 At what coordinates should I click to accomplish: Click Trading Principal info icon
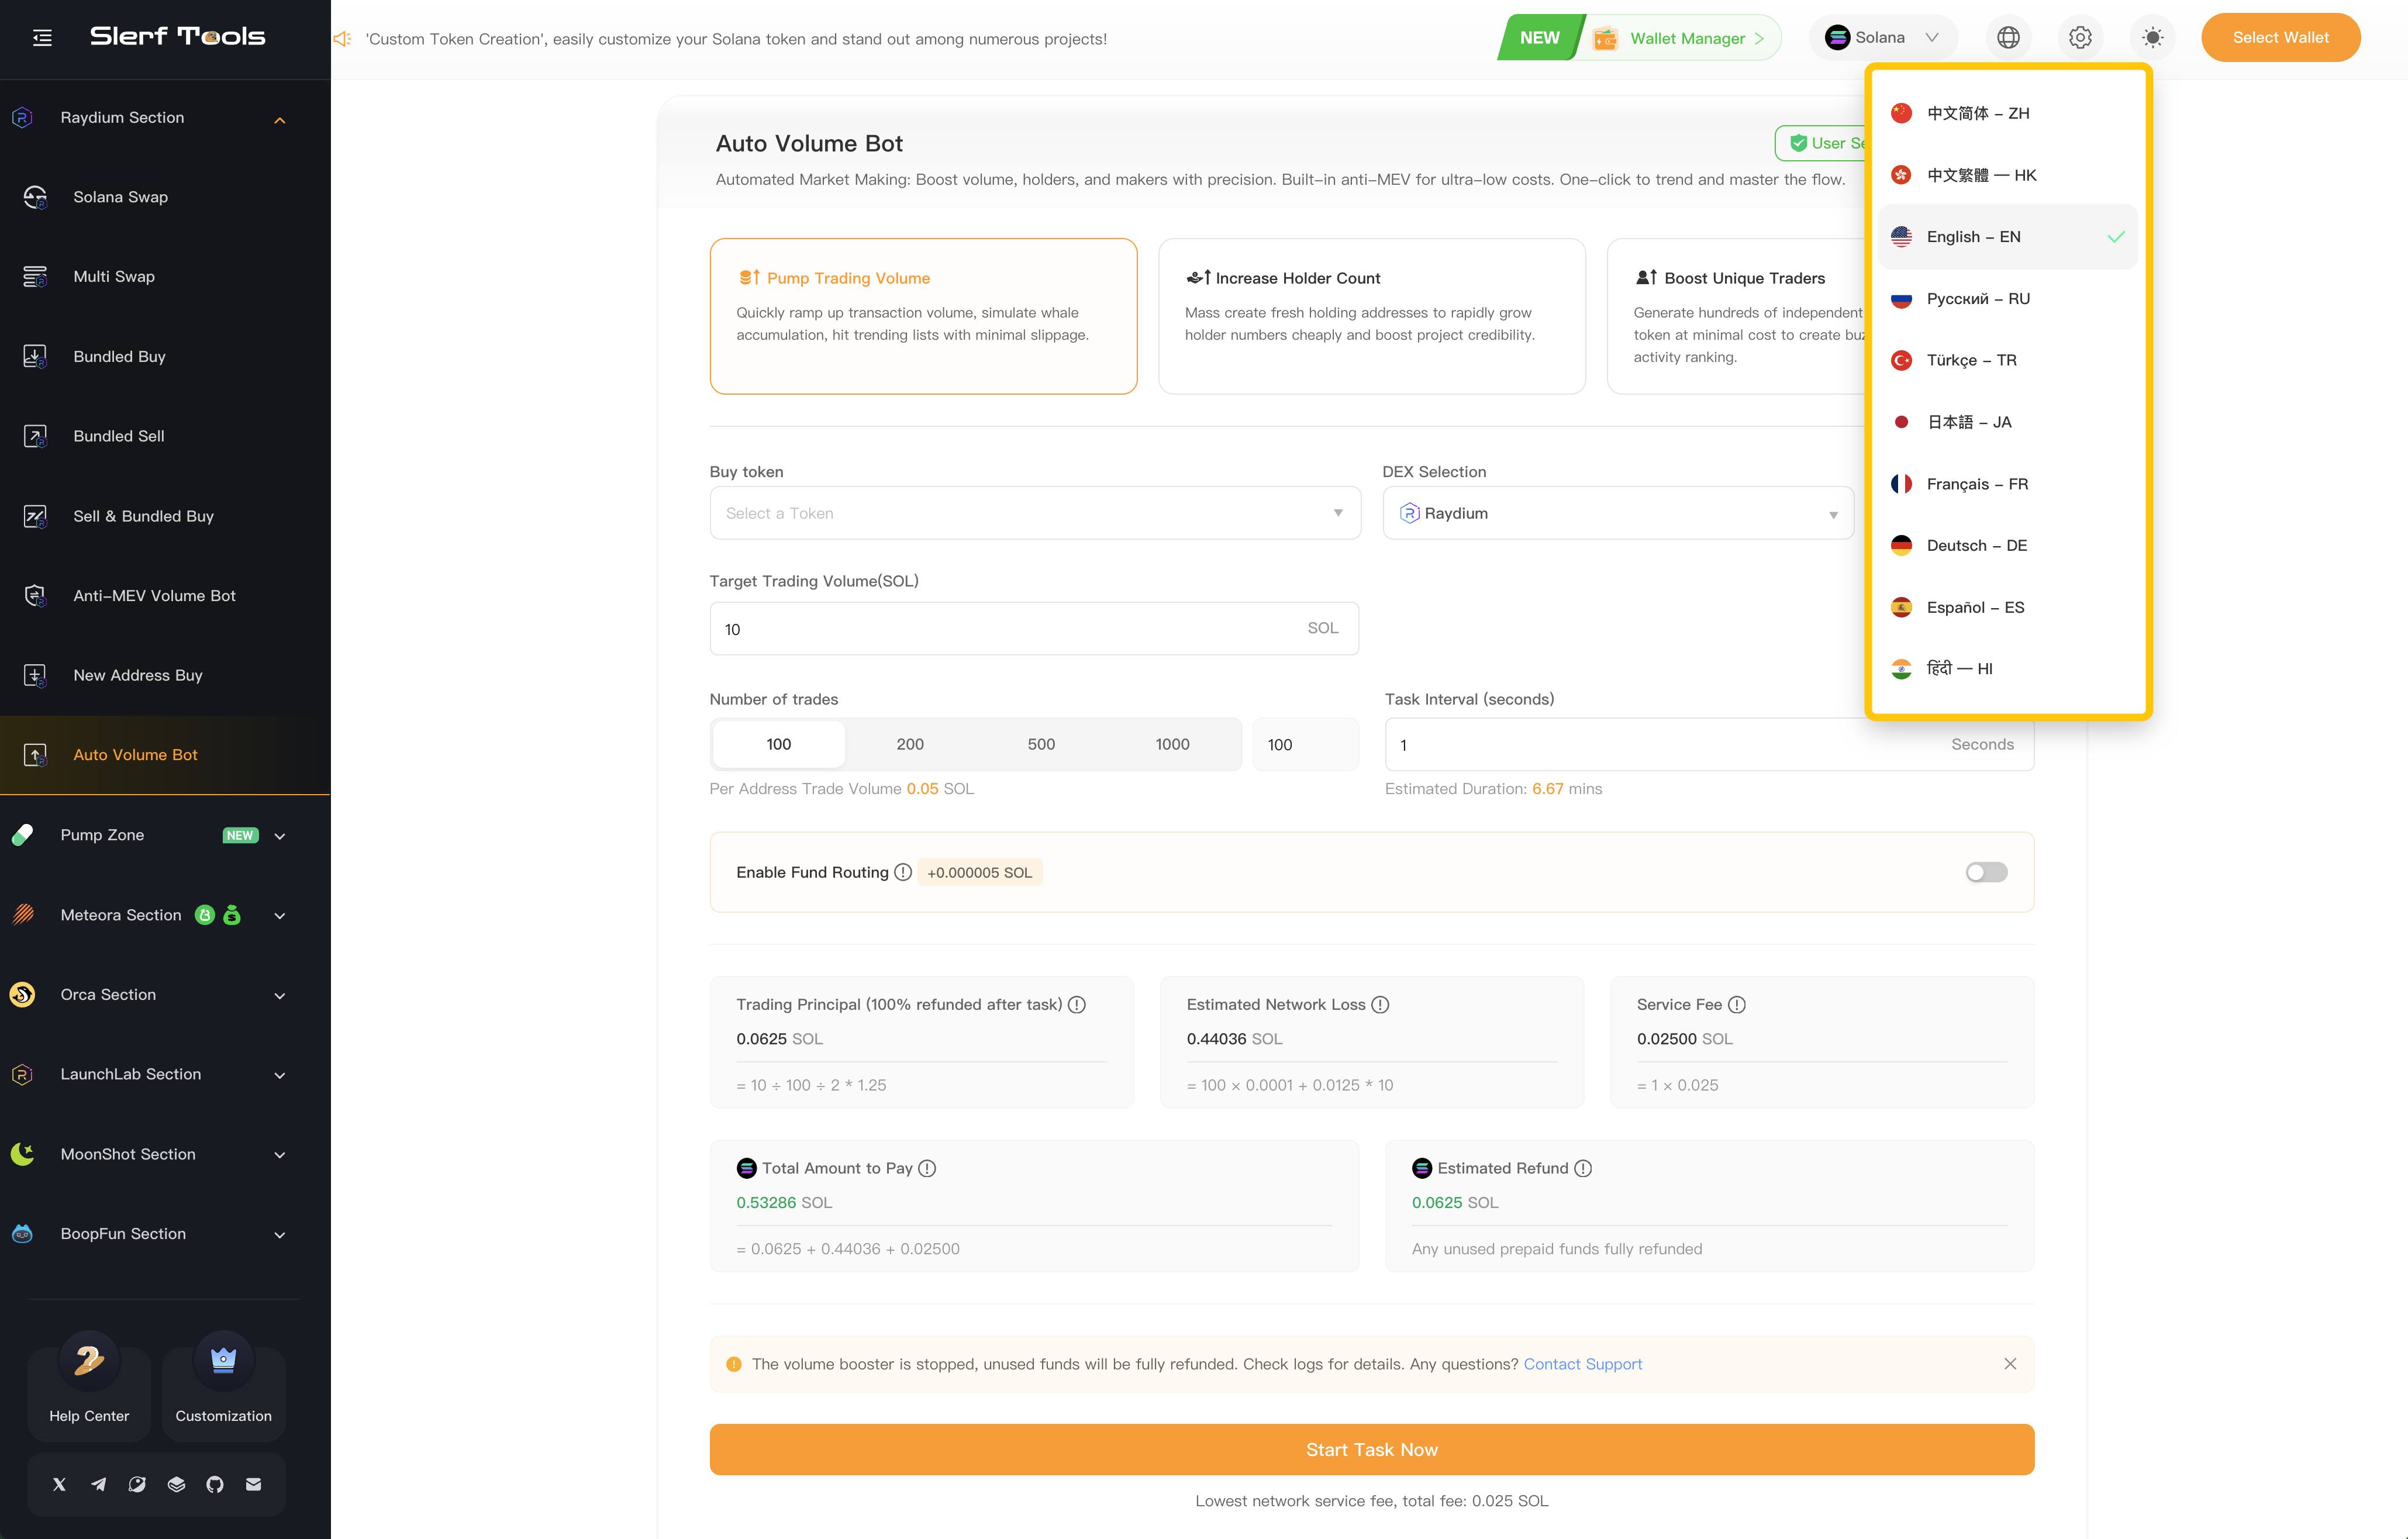tap(1077, 1004)
